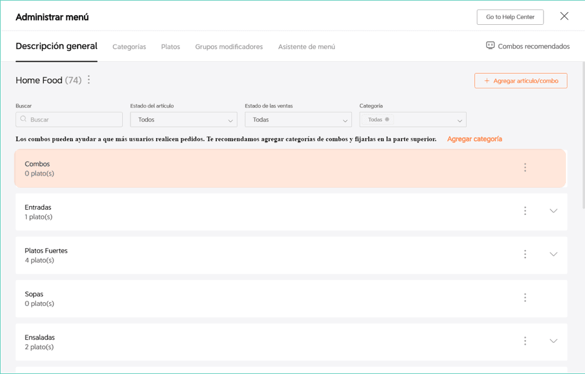
Task: Open the Asistente de menú tab
Action: point(306,46)
